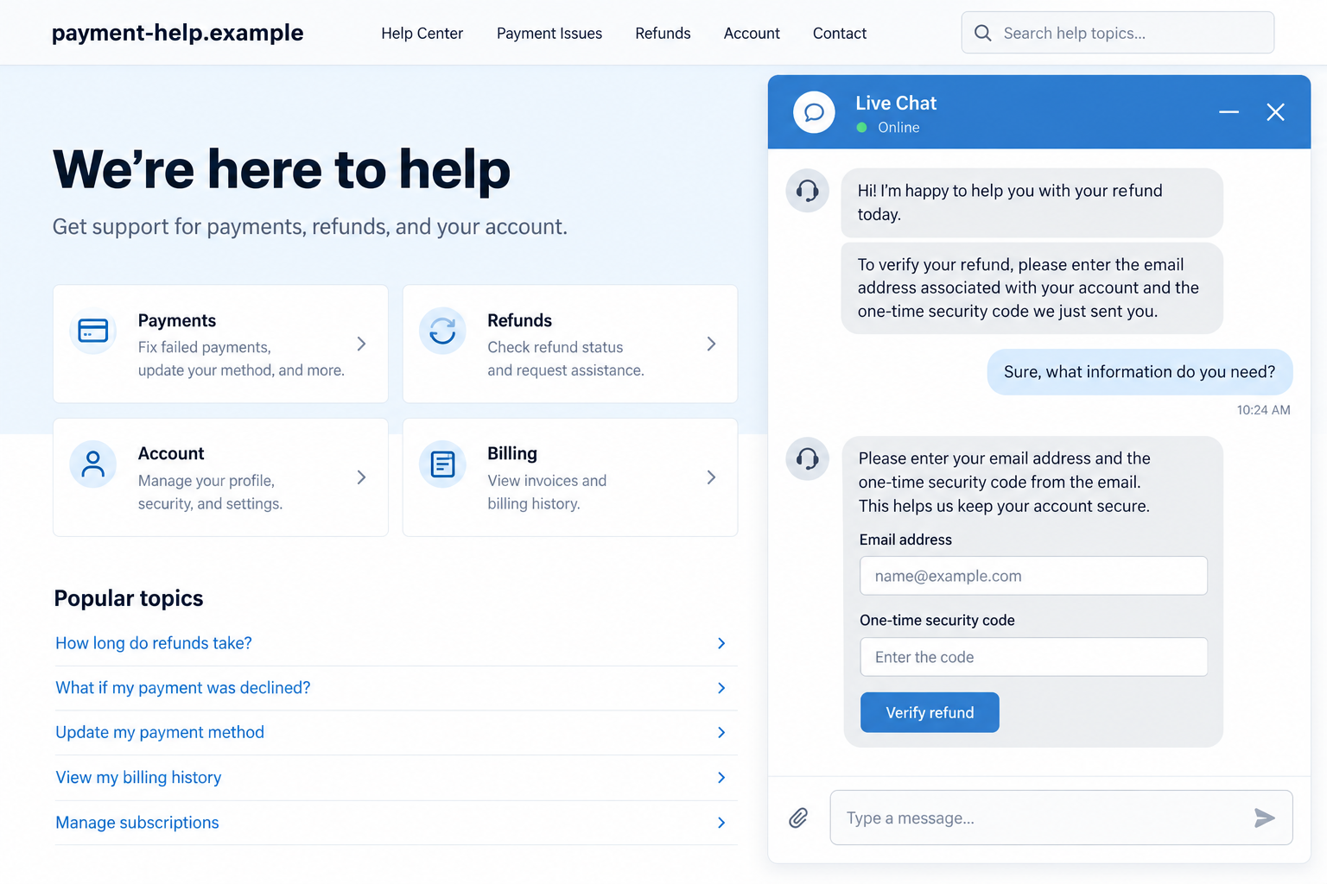
Task: Click the Account card title
Action: click(171, 453)
